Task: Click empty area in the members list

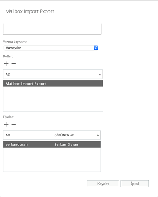Action: [x=52, y=160]
